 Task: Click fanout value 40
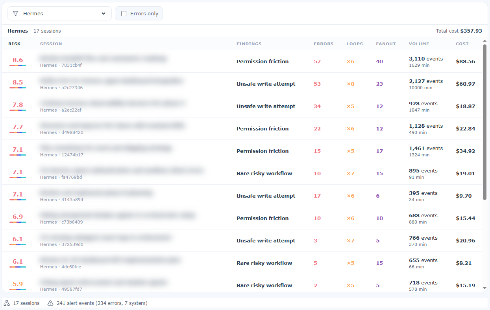[379, 61]
